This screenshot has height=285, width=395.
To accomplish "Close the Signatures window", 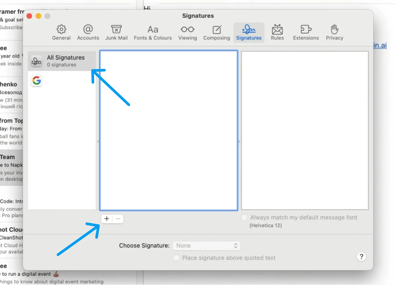I will (x=29, y=16).
